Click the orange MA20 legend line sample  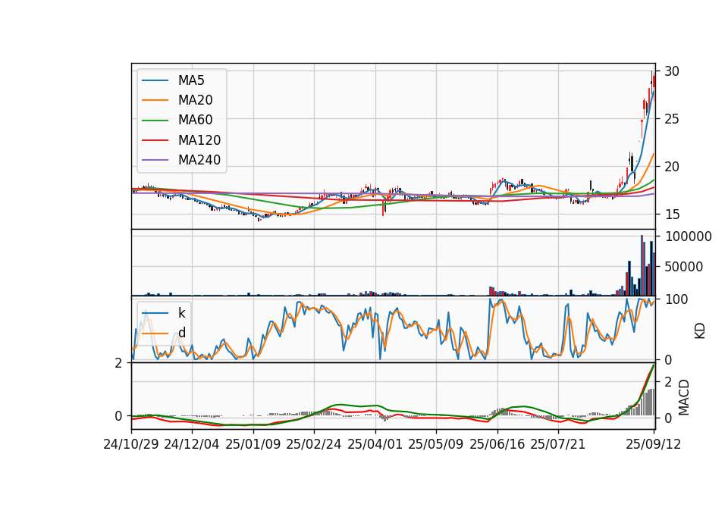[155, 100]
